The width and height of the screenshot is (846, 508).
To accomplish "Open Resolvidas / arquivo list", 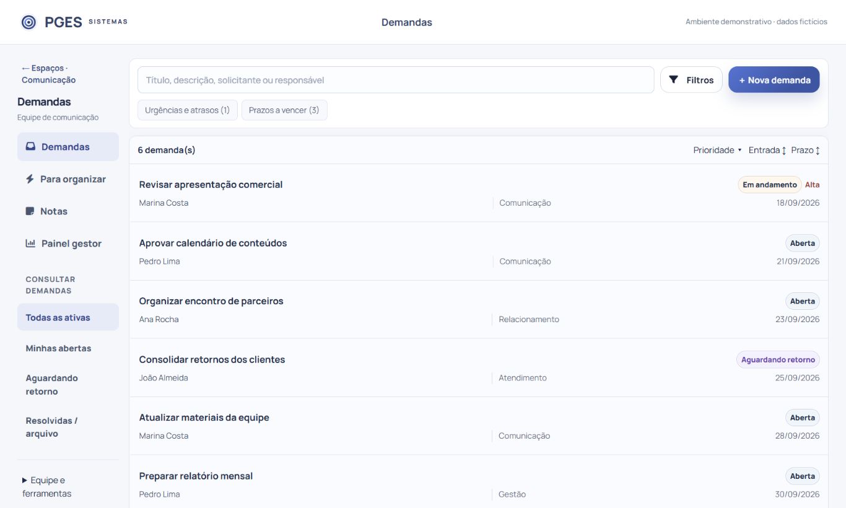I will pos(68,427).
